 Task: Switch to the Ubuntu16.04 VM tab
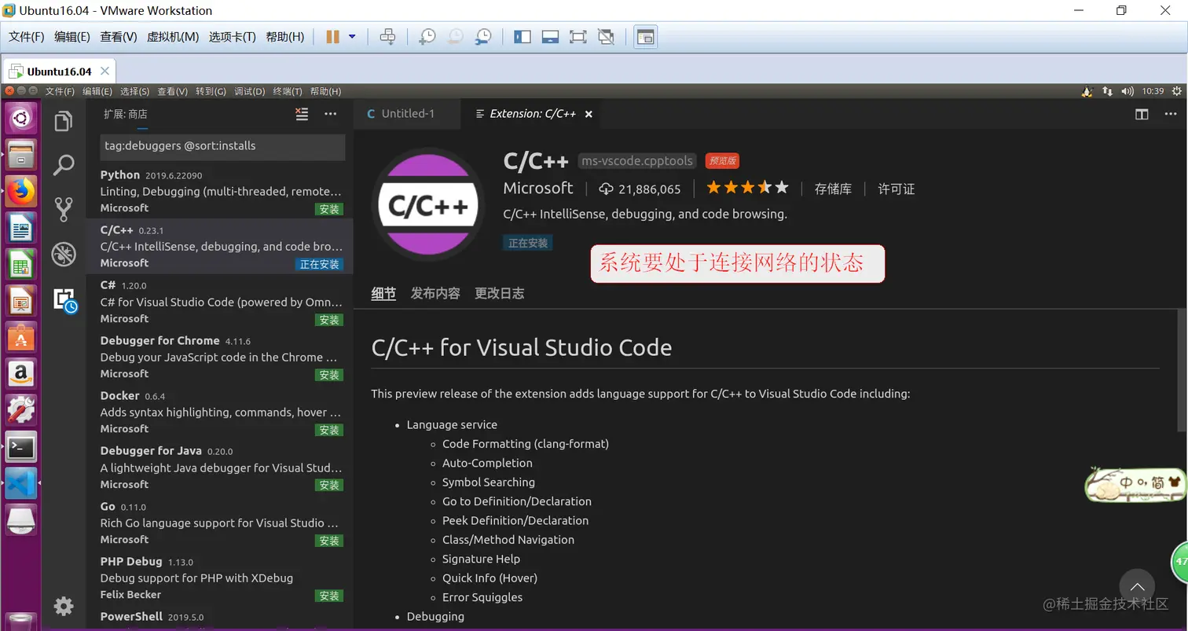(x=58, y=71)
